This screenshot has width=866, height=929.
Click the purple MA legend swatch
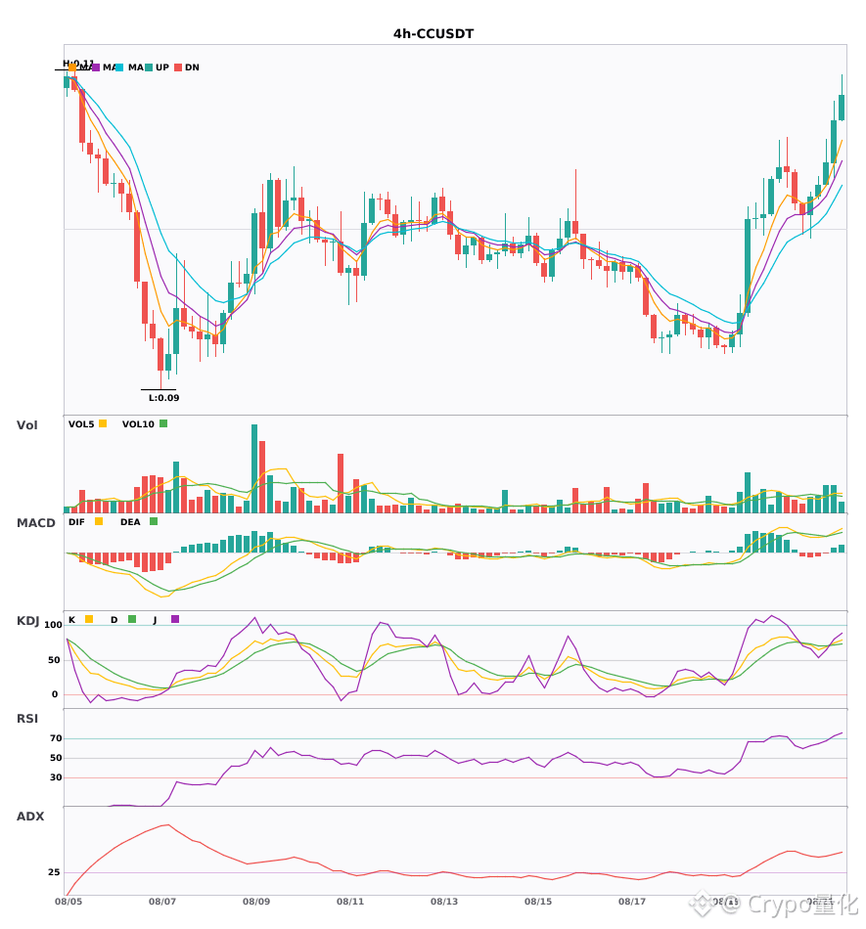(96, 67)
